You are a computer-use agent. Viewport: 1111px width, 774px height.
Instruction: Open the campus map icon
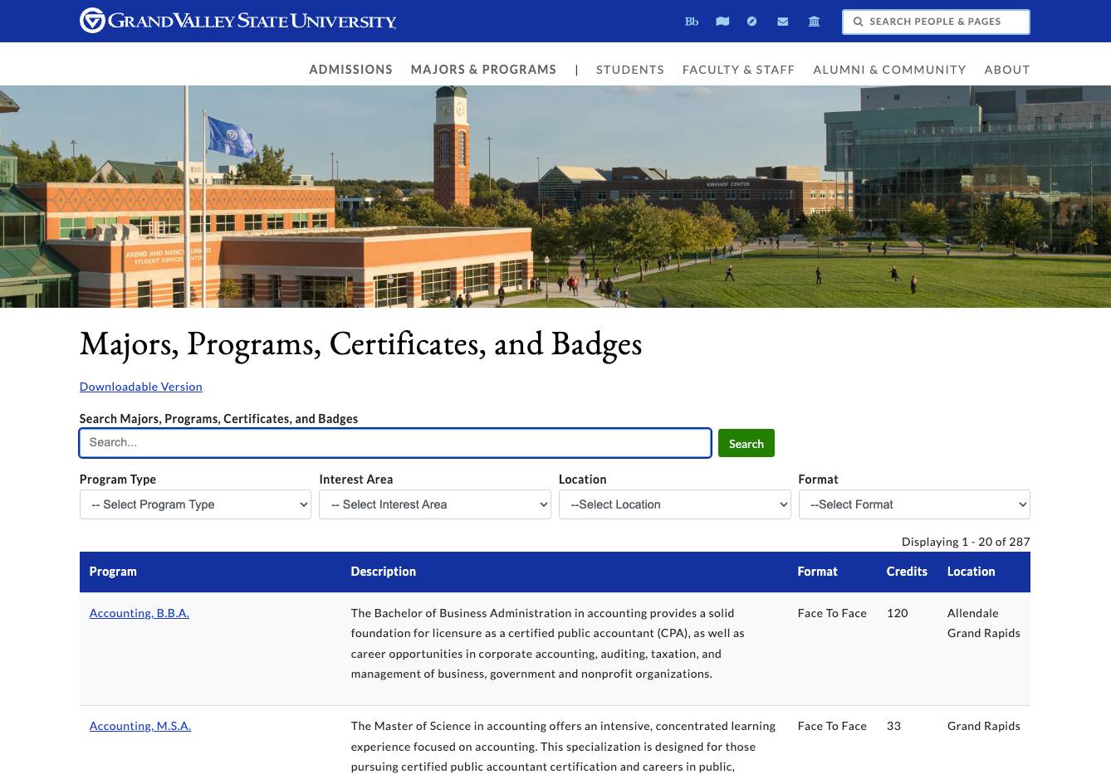click(722, 22)
